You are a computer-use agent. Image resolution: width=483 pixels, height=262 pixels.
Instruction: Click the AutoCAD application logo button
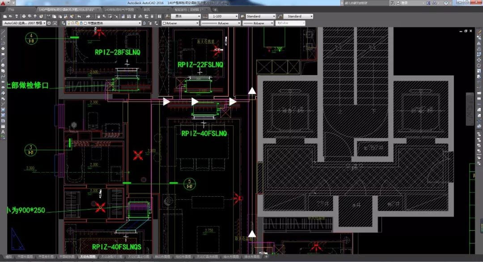(x=4, y=3)
